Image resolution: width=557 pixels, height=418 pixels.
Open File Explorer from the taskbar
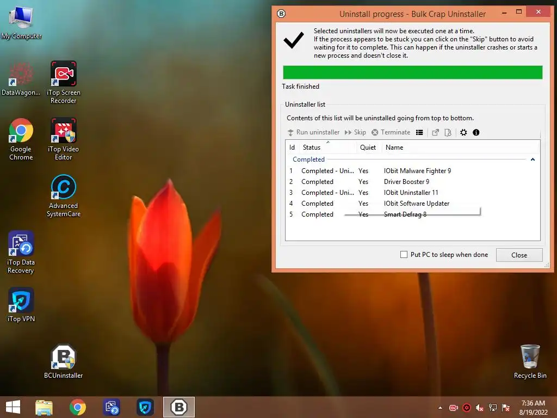click(x=44, y=407)
